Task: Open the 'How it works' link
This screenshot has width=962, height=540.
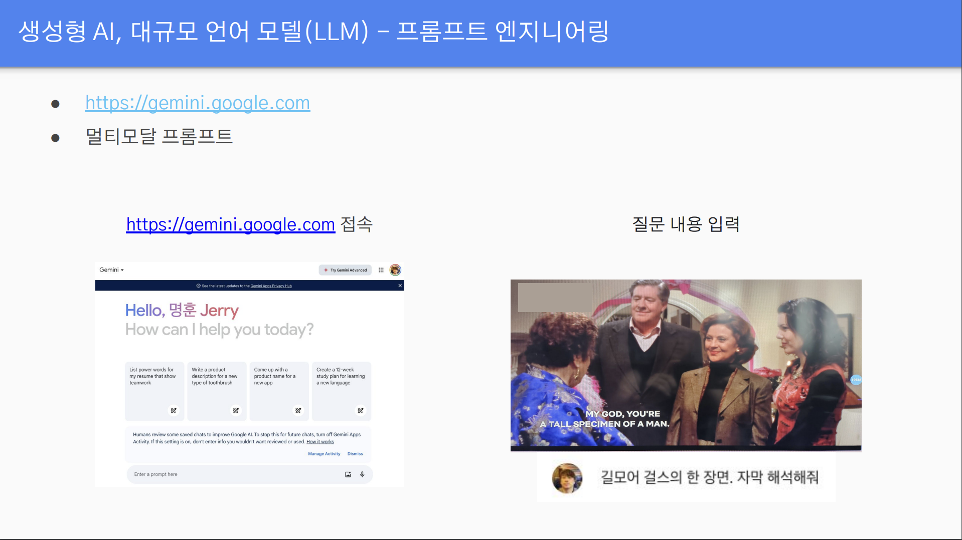Action: [x=320, y=442]
